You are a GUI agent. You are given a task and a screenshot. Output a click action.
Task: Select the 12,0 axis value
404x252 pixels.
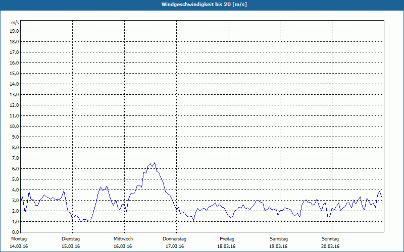coord(14,105)
